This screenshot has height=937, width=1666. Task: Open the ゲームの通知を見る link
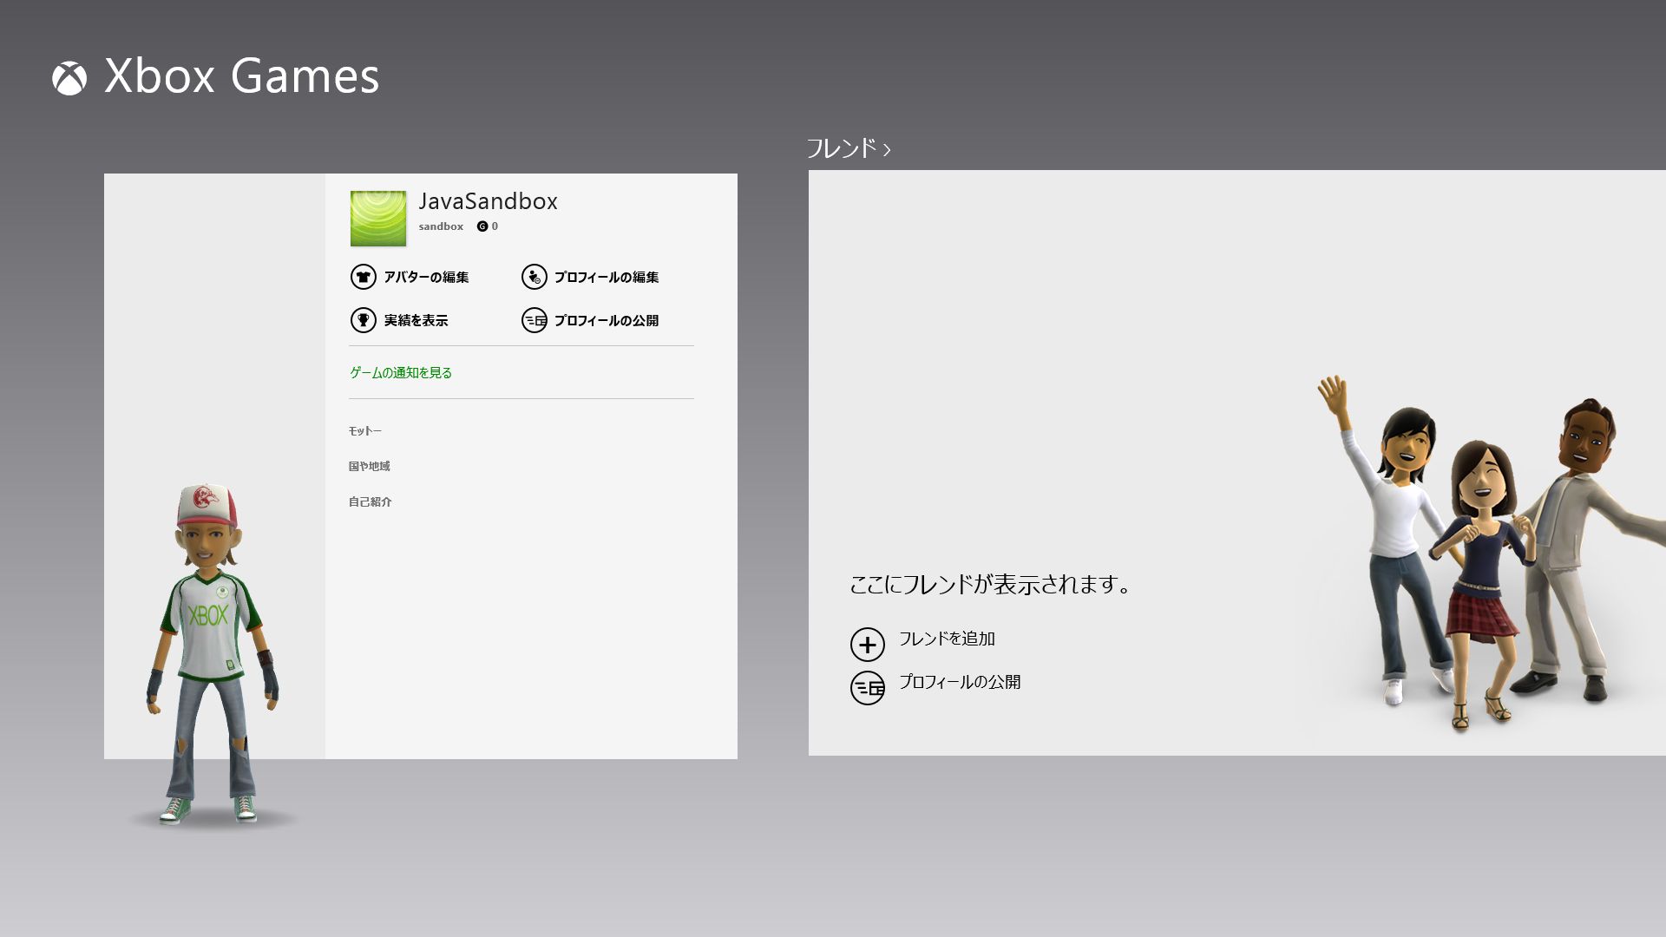[400, 372]
